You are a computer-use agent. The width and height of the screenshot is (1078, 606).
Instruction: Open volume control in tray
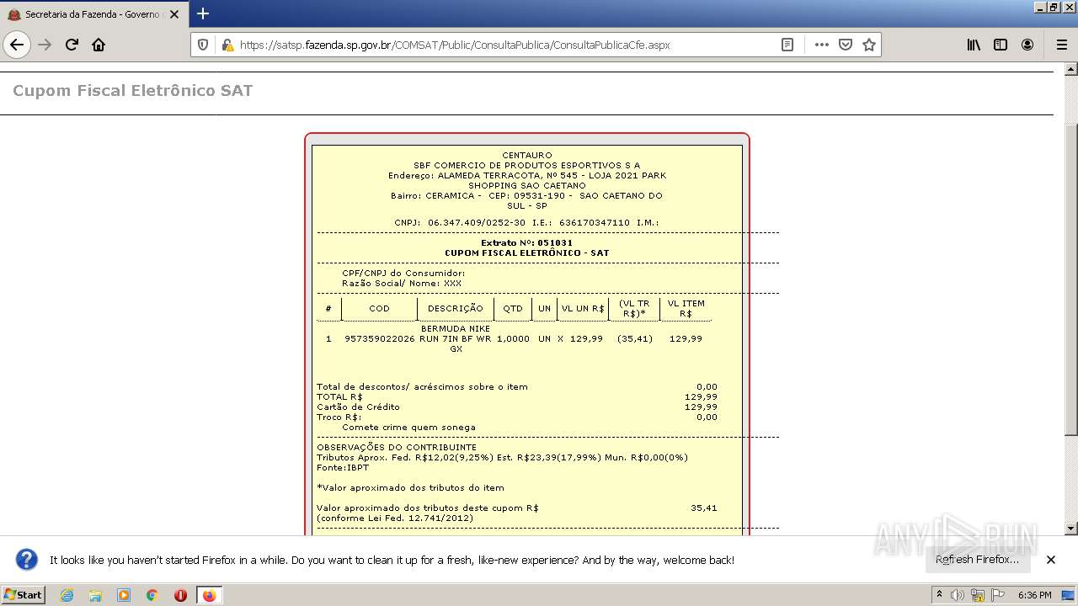[x=957, y=595]
